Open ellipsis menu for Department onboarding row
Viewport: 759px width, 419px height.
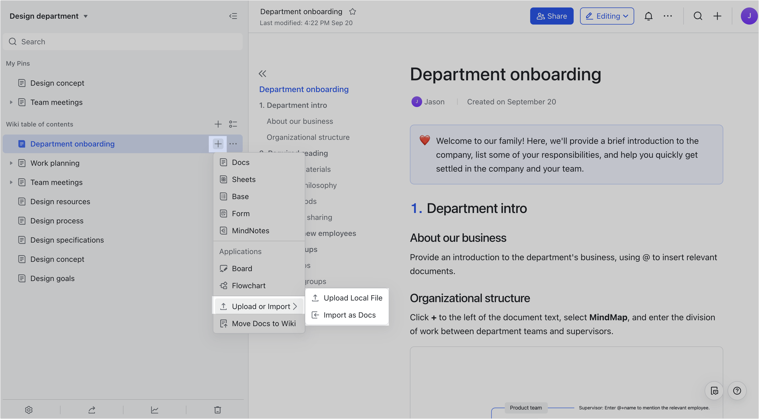[x=233, y=144]
